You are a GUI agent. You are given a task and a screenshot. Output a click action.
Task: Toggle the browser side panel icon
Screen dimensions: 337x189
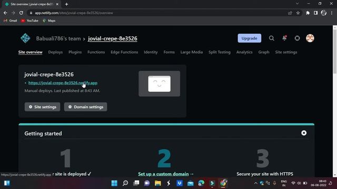point(315,13)
